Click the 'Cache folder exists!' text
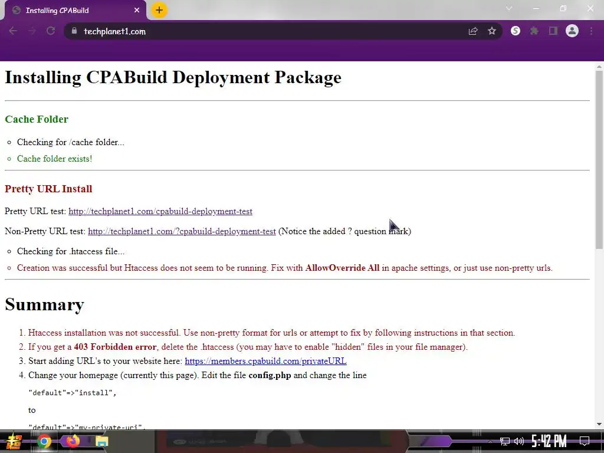Viewport: 604px width, 453px height. 54,159
